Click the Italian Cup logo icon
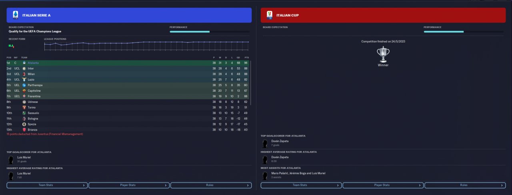 270,15
